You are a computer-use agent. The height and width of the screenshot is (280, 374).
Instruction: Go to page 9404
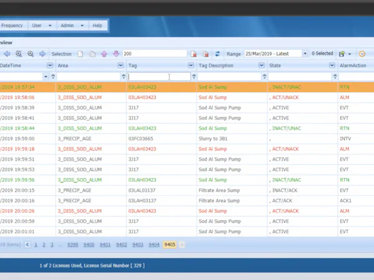154,245
